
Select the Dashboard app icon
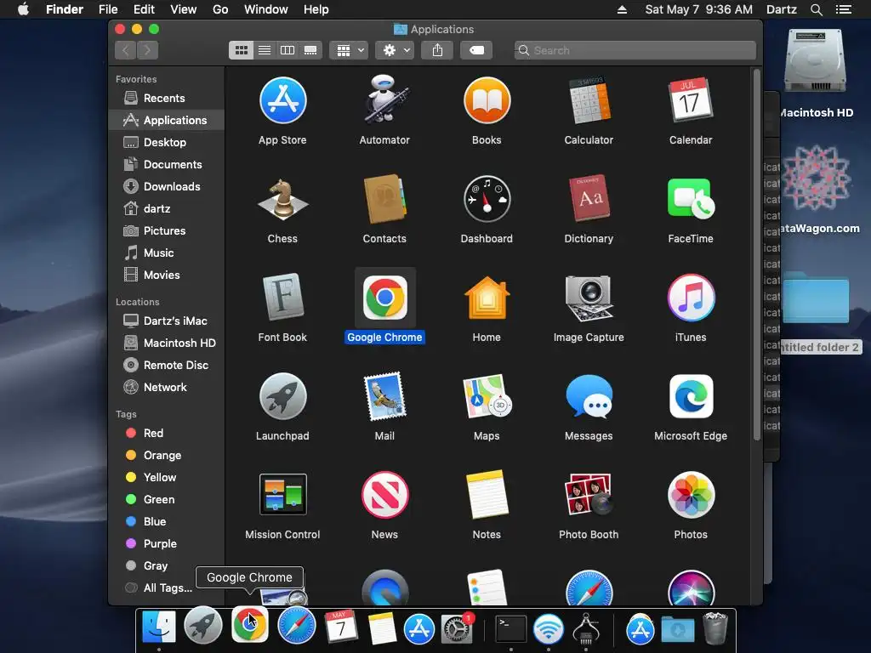pyautogui.click(x=487, y=199)
